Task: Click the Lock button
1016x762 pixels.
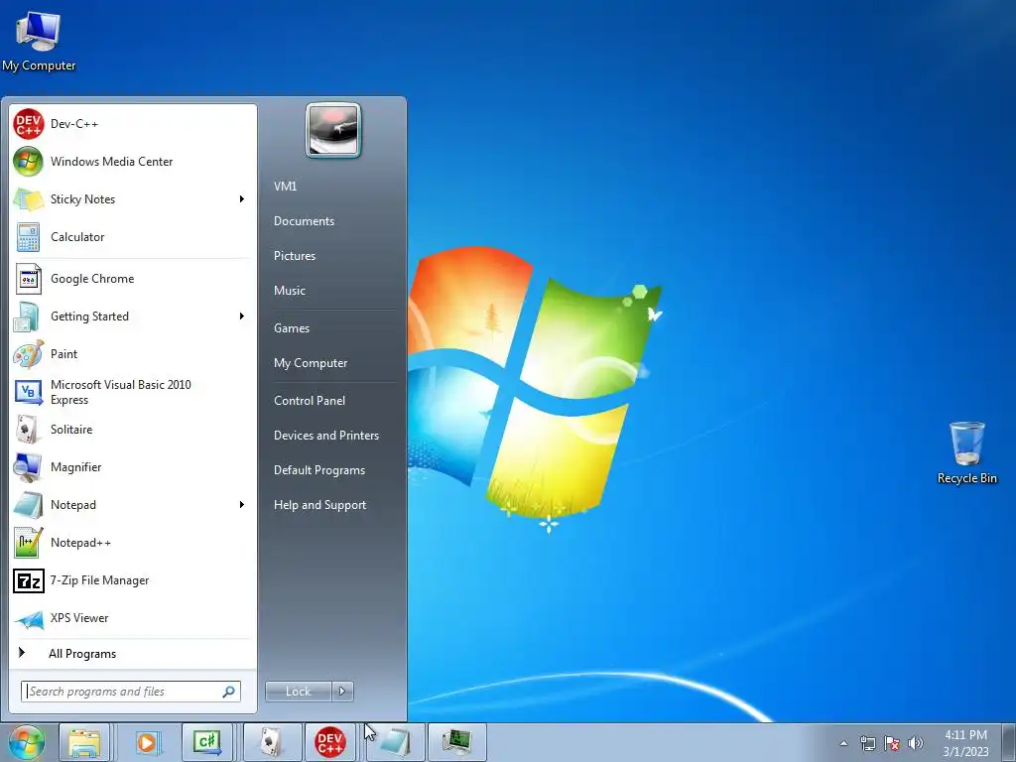Action: pos(298,692)
